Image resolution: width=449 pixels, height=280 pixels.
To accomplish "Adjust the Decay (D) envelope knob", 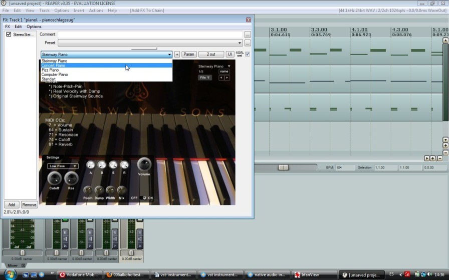I will (102, 165).
